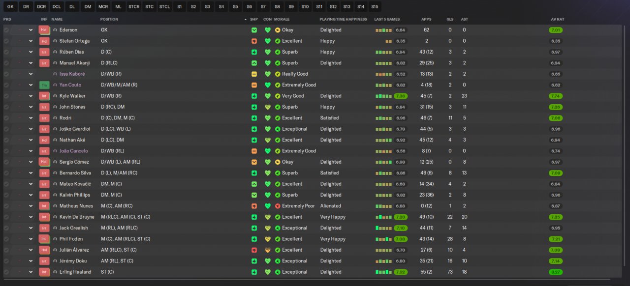
Task: Click the player icon beside Rodri
Action: (x=55, y=118)
